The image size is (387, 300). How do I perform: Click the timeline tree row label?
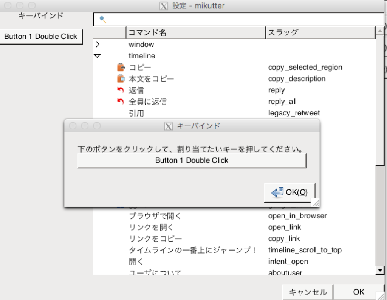[142, 56]
